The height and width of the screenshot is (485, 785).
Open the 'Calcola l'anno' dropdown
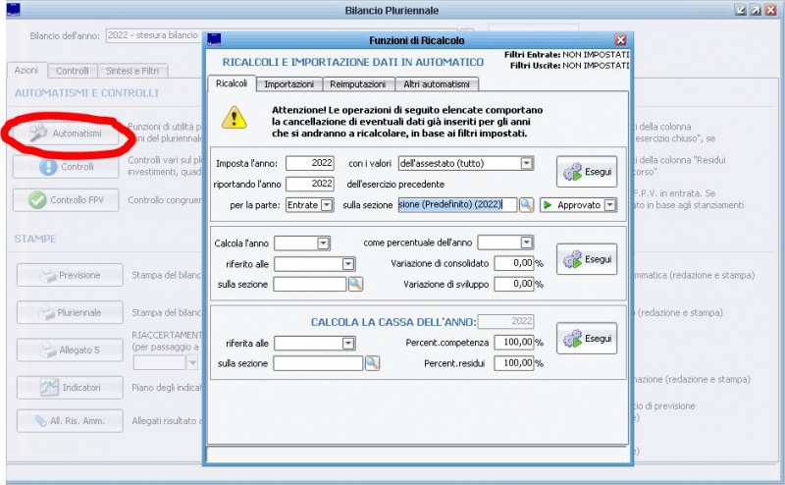pos(302,243)
